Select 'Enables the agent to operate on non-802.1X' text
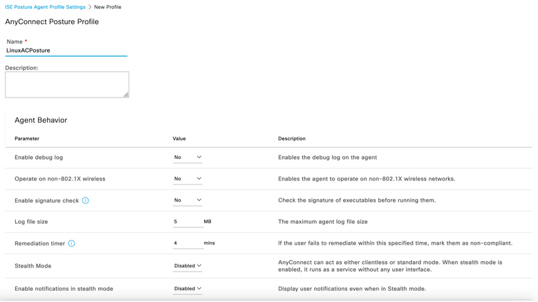Screen dimensions: 538x302 (367, 178)
